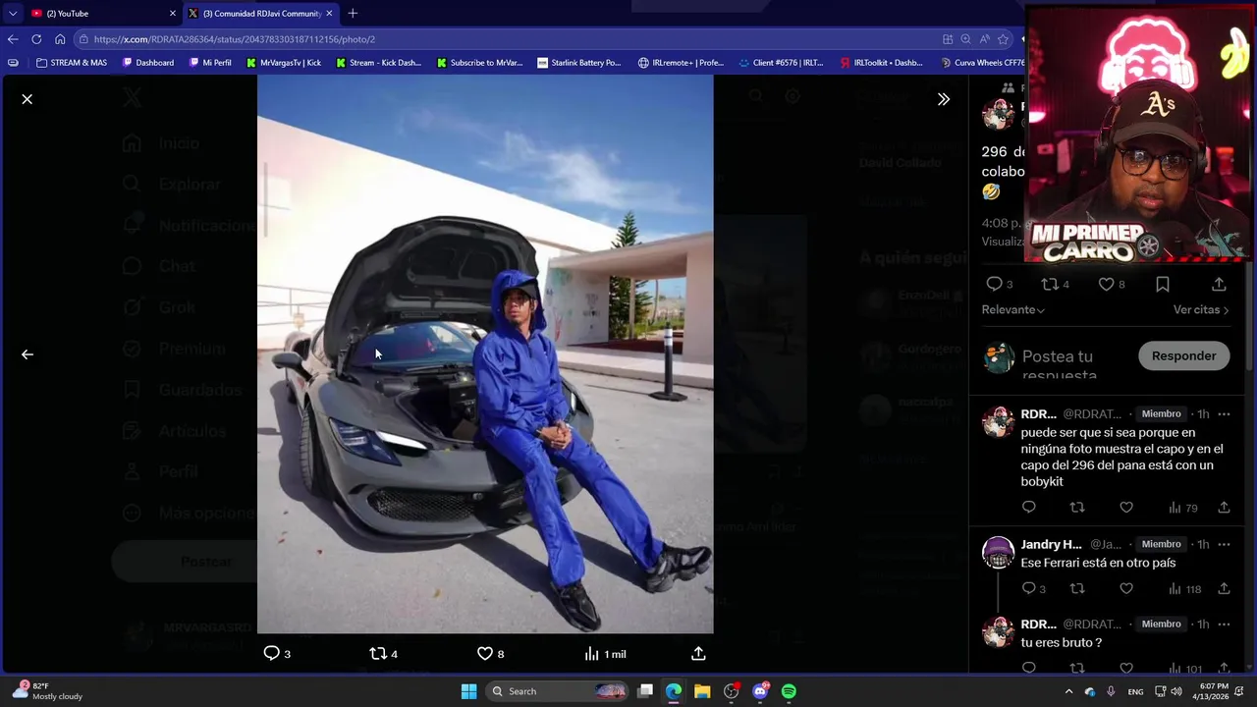
Task: Open the Jandry H profile name
Action: point(1051,544)
